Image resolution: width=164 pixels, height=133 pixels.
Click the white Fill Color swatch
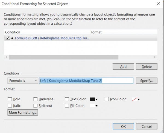(x=92, y=106)
